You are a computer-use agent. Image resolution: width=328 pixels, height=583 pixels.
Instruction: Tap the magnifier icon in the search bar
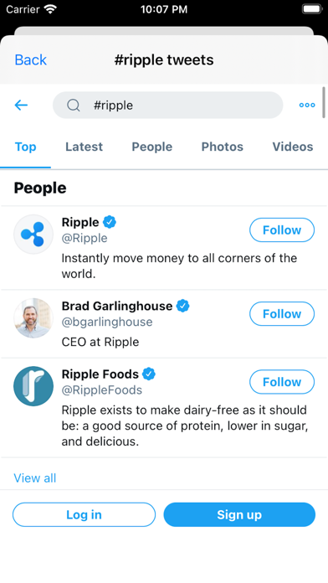click(x=74, y=106)
